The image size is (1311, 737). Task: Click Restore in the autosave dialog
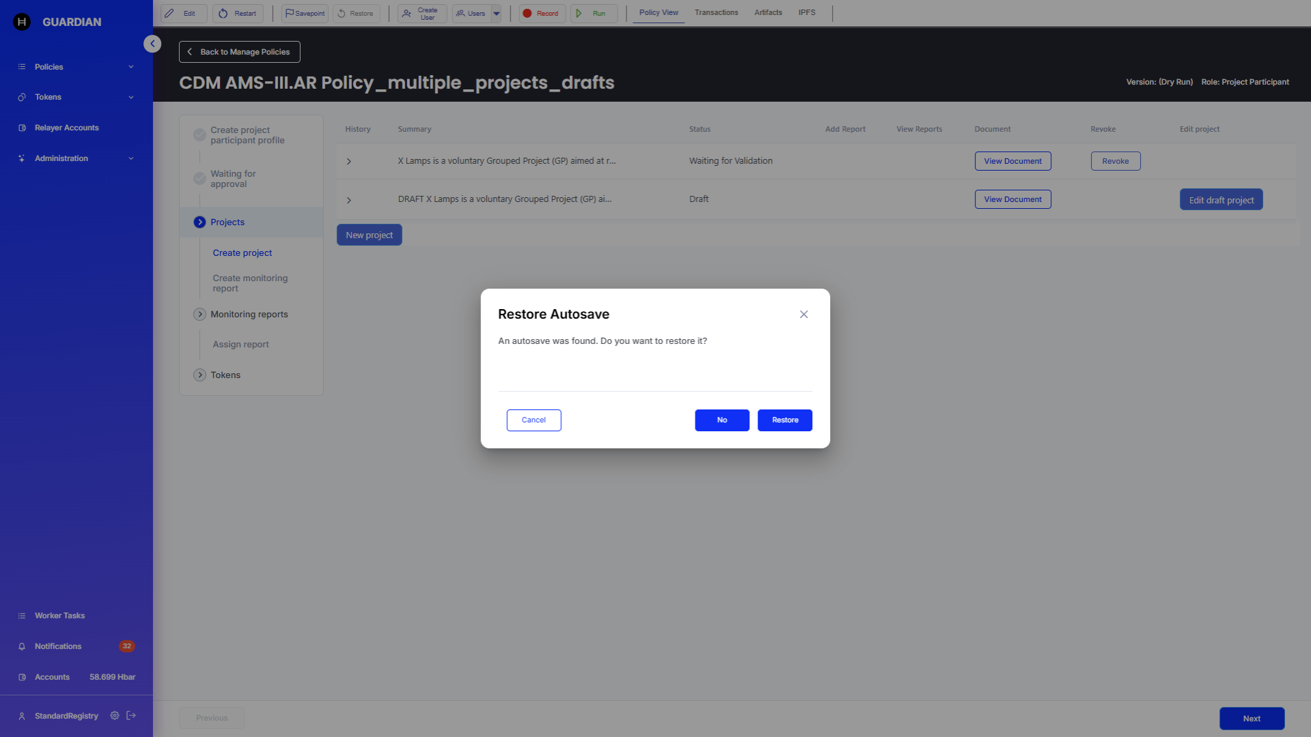tap(784, 420)
